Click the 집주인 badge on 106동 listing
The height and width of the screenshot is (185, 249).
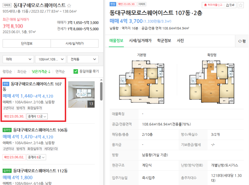7,130
